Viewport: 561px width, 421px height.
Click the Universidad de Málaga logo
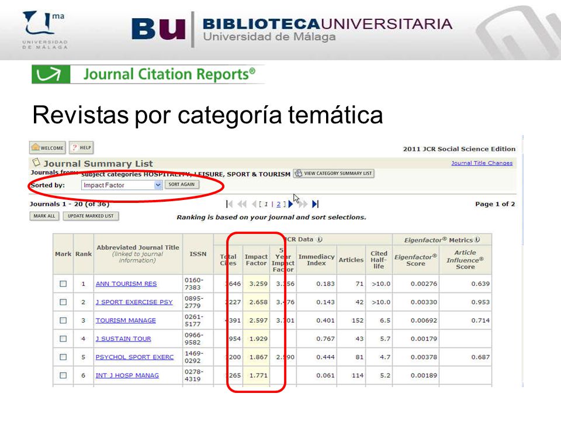coord(45,29)
